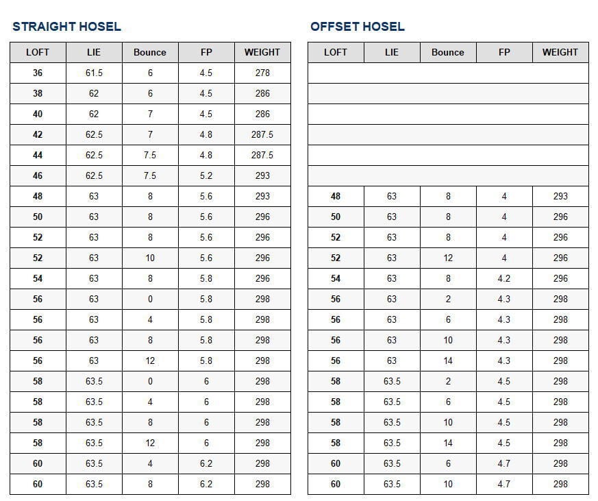Click the STRAIGHT HOSEL heading
The height and width of the screenshot is (501, 598).
tap(66, 27)
